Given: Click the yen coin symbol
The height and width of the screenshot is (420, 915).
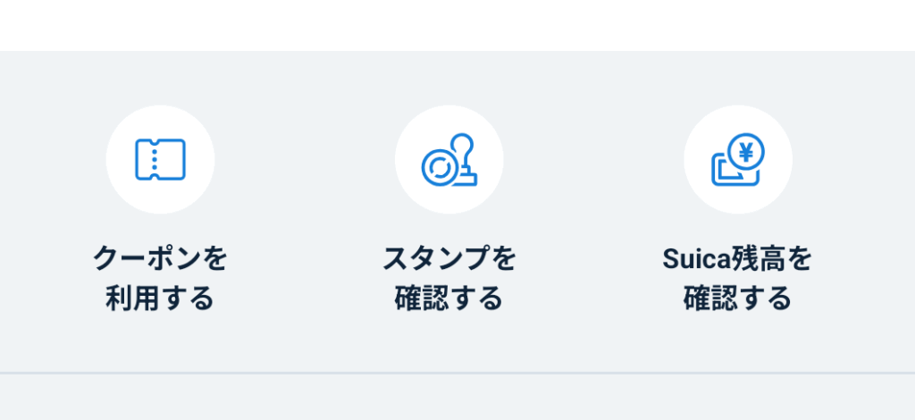Looking at the screenshot, I should click(x=747, y=151).
